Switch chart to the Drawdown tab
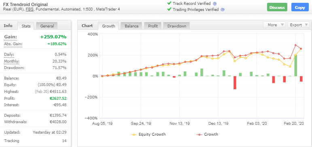312x147 pixels. click(x=177, y=26)
